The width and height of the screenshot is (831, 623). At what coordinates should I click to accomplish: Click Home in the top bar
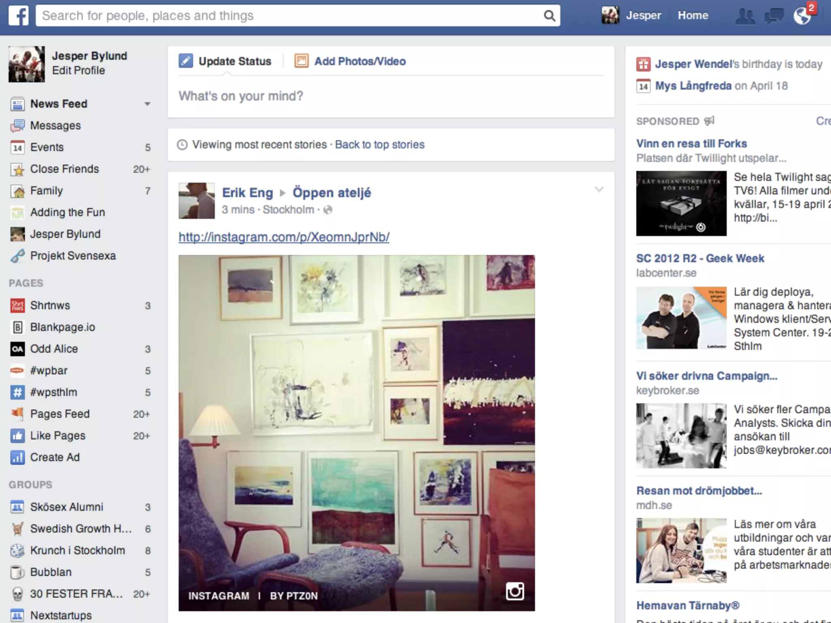point(693,15)
